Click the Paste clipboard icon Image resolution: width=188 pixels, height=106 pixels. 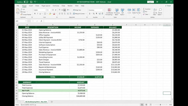[x=18, y=10]
